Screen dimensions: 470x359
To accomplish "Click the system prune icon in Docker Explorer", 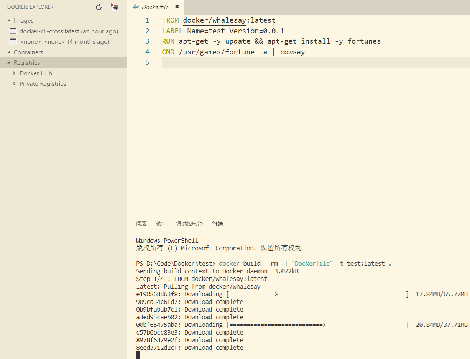I will point(114,7).
